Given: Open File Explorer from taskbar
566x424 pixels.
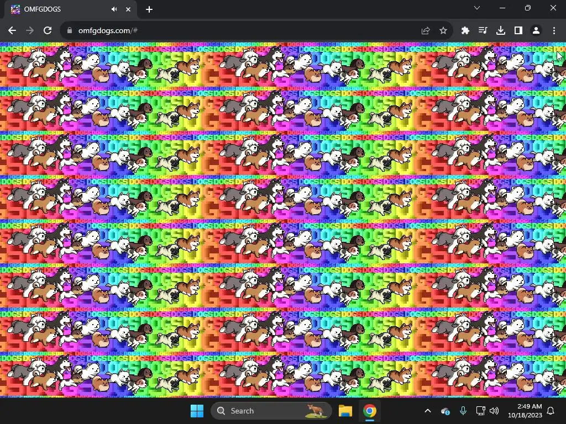Looking at the screenshot, I should point(345,411).
